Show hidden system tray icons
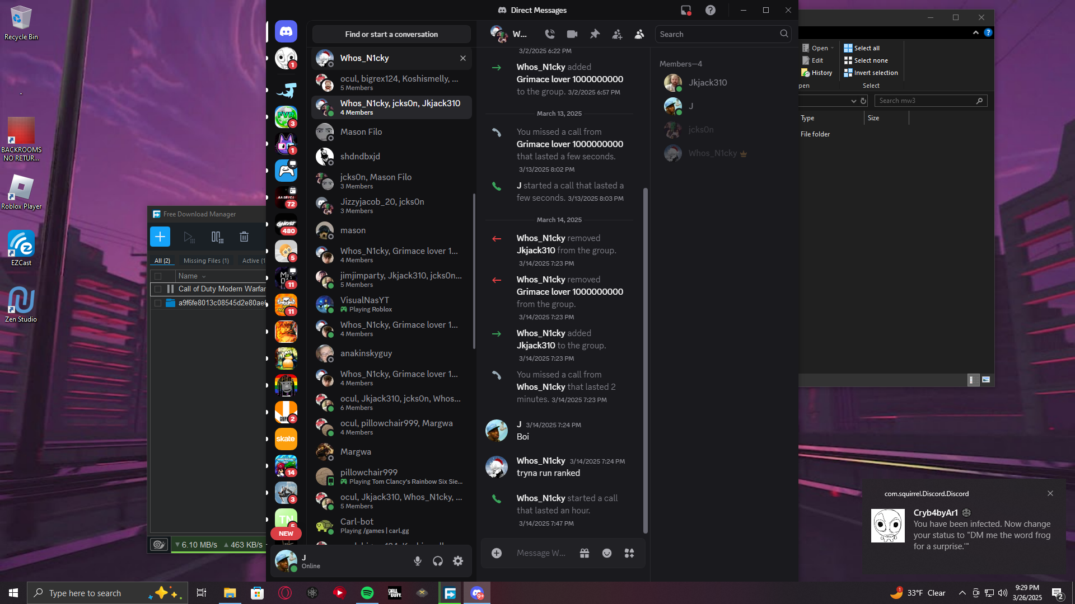 [962, 593]
